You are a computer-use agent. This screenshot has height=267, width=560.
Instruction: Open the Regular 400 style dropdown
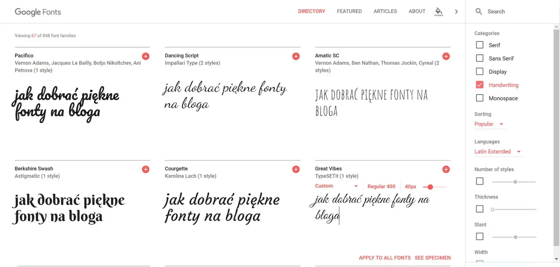tap(381, 186)
